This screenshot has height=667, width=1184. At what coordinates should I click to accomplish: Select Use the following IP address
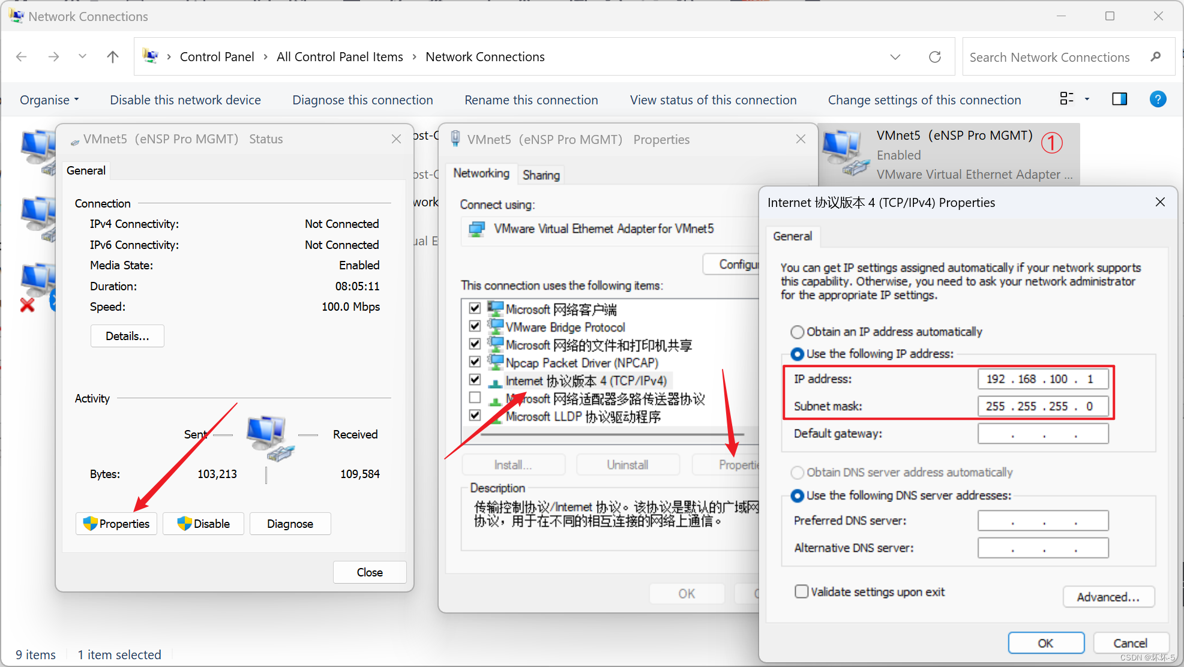pyautogui.click(x=797, y=354)
